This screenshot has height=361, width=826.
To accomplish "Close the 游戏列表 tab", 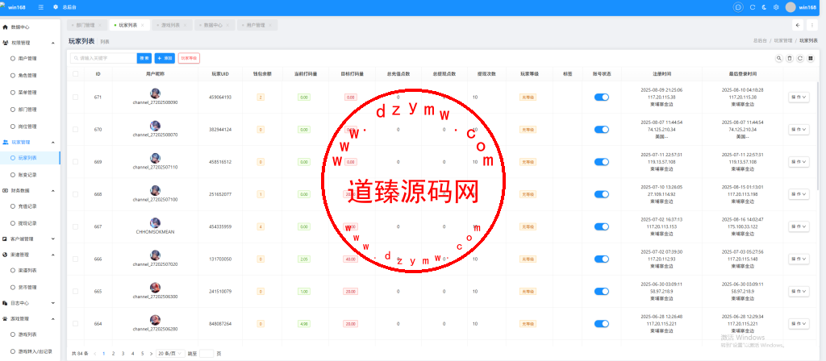I will coord(185,25).
